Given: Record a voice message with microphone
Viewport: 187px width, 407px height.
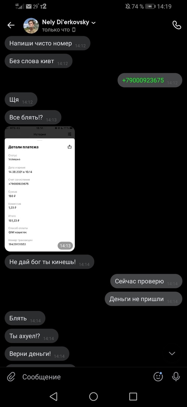Looking at the screenshot, I should 176,376.
